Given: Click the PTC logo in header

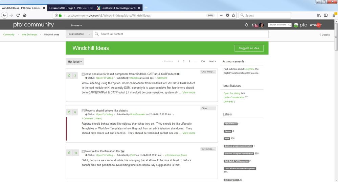Looking at the screenshot, I should [300, 25].
